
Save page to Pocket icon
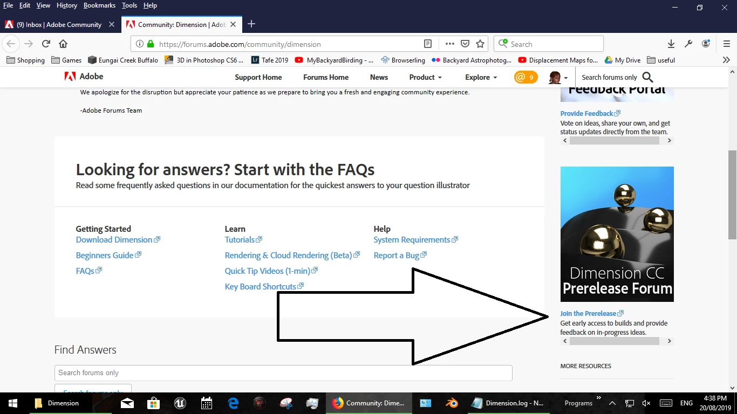[x=465, y=44]
